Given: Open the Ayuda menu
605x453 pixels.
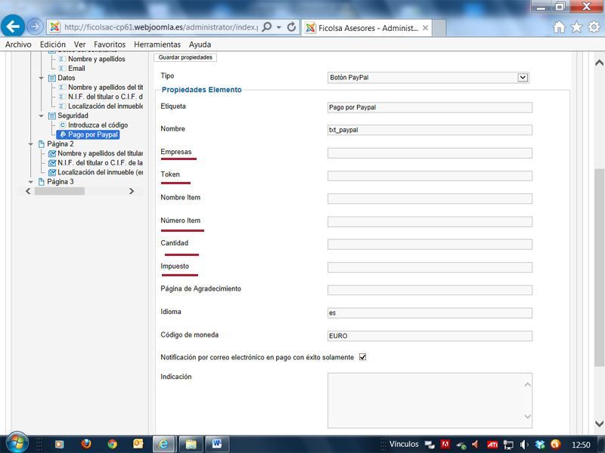Looking at the screenshot, I should point(200,45).
